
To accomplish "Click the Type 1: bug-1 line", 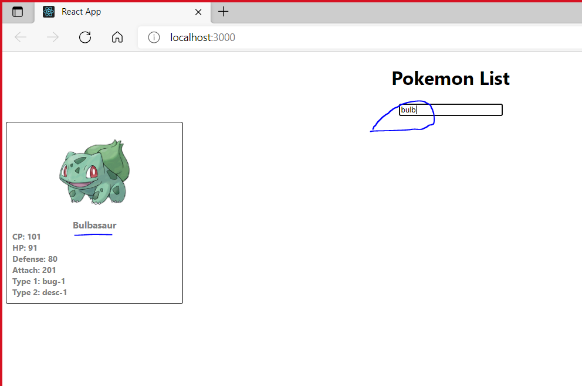I will click(x=39, y=281).
